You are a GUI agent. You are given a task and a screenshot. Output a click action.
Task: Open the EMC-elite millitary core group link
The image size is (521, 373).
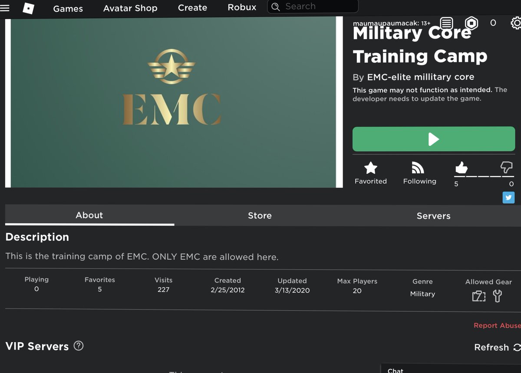click(x=421, y=77)
